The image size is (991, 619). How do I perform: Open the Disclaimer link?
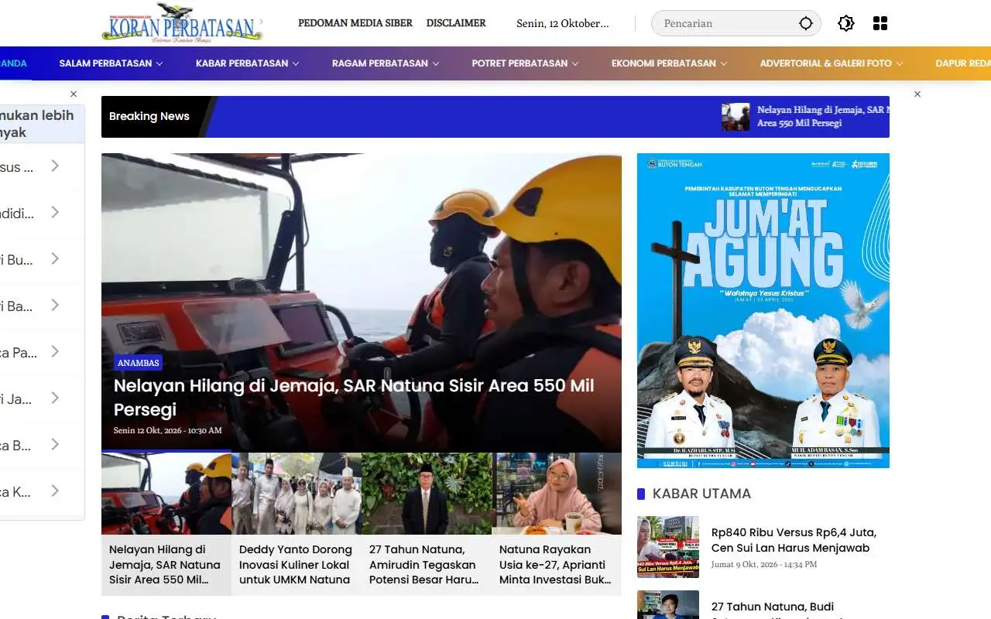pos(456,23)
